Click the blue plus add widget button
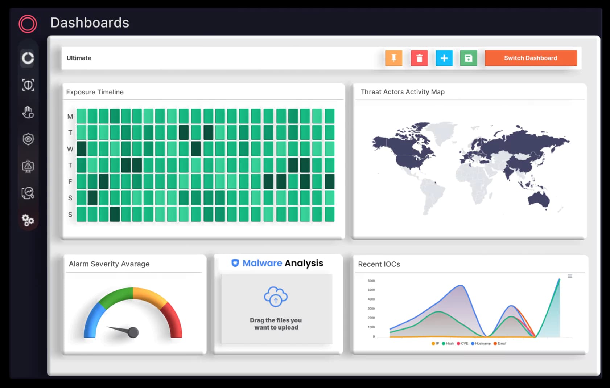610x388 pixels. pyautogui.click(x=444, y=58)
